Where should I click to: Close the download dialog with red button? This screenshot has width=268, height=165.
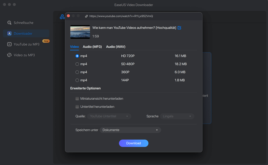(68, 16)
